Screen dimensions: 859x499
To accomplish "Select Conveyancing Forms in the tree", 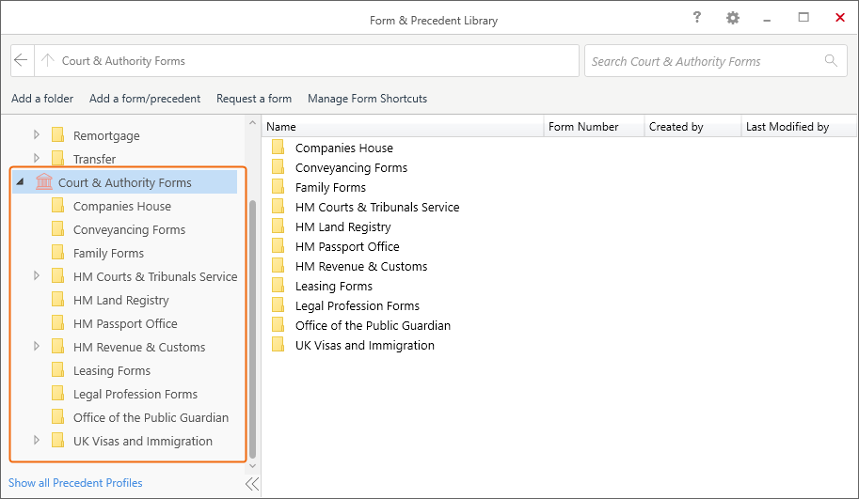I will coord(129,229).
